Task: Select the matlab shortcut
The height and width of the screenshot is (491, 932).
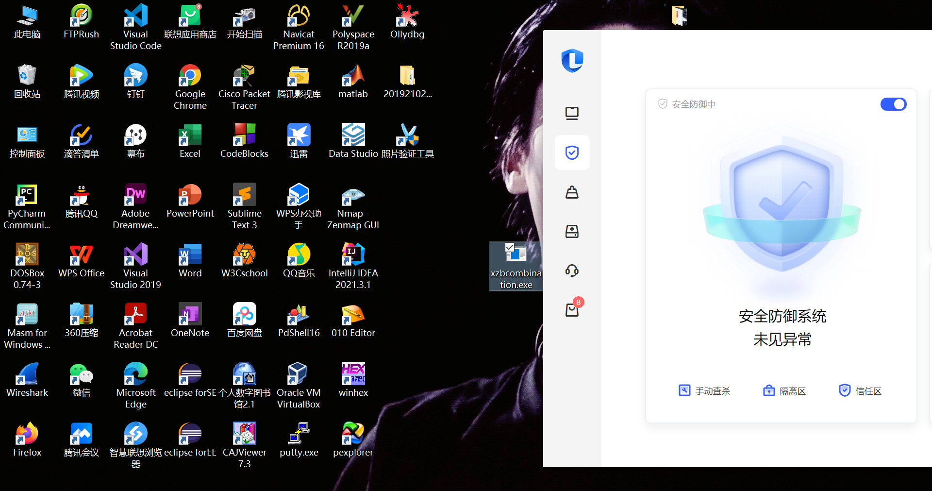Action: 353,82
